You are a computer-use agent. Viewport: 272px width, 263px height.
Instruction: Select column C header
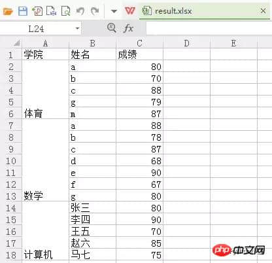[139, 43]
